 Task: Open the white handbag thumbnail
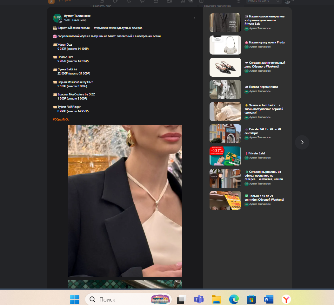[x=225, y=45]
